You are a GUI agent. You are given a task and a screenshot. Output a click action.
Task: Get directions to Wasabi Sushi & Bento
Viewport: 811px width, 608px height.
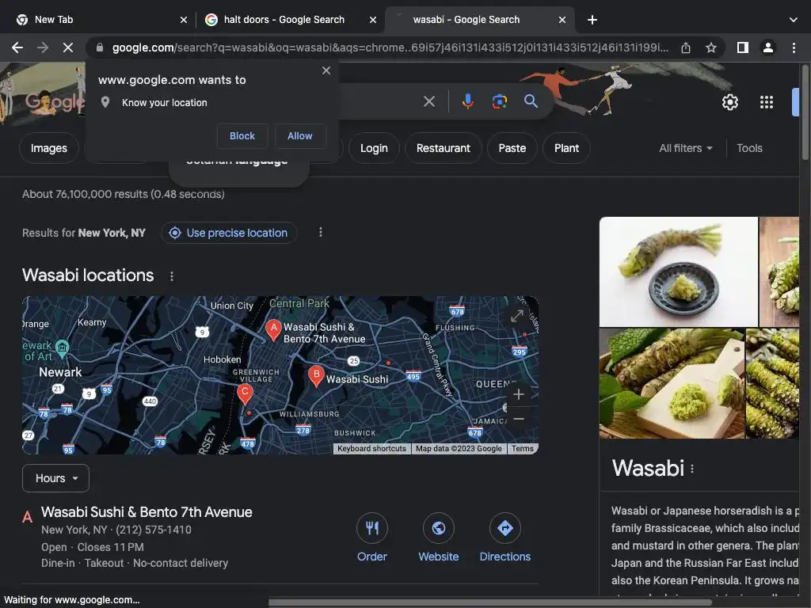[x=504, y=538]
